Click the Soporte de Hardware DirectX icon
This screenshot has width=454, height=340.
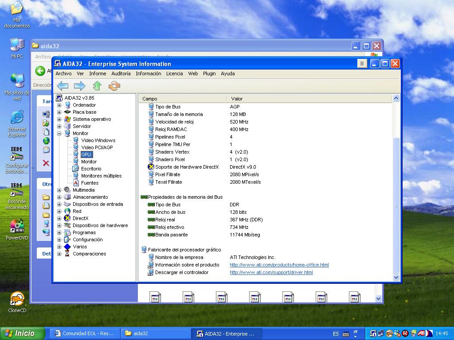click(x=151, y=167)
